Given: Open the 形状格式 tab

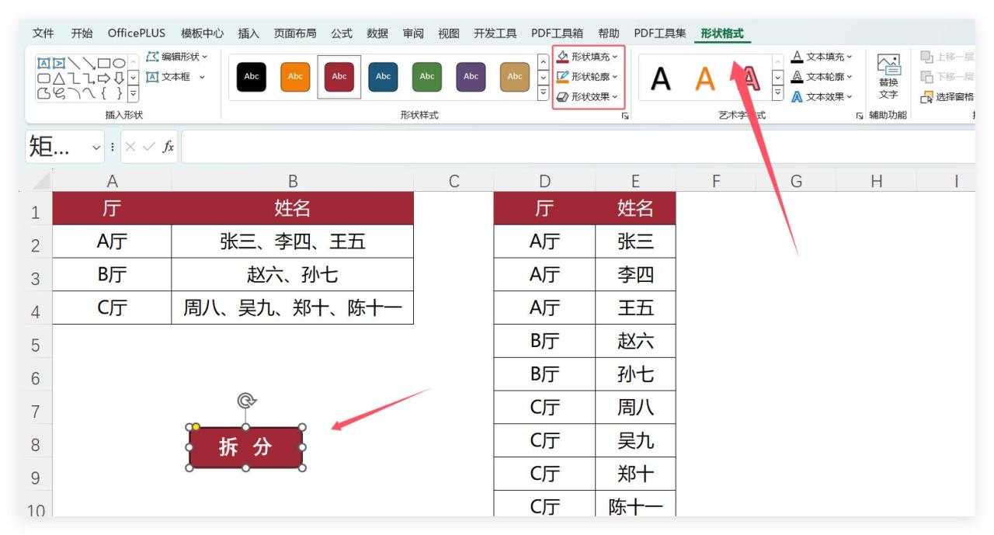Looking at the screenshot, I should [722, 33].
